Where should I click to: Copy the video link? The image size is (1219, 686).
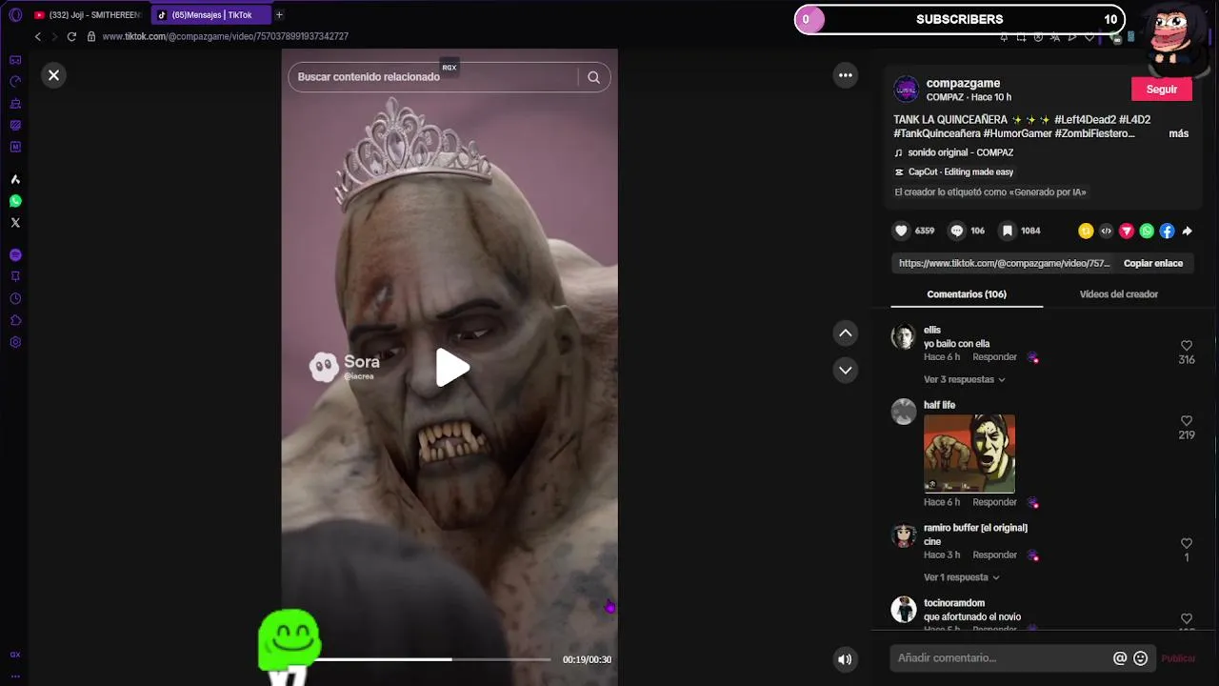click(x=1153, y=263)
